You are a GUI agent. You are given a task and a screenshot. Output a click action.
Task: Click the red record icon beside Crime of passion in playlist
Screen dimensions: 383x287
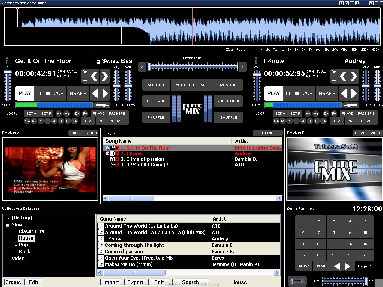coord(117,159)
